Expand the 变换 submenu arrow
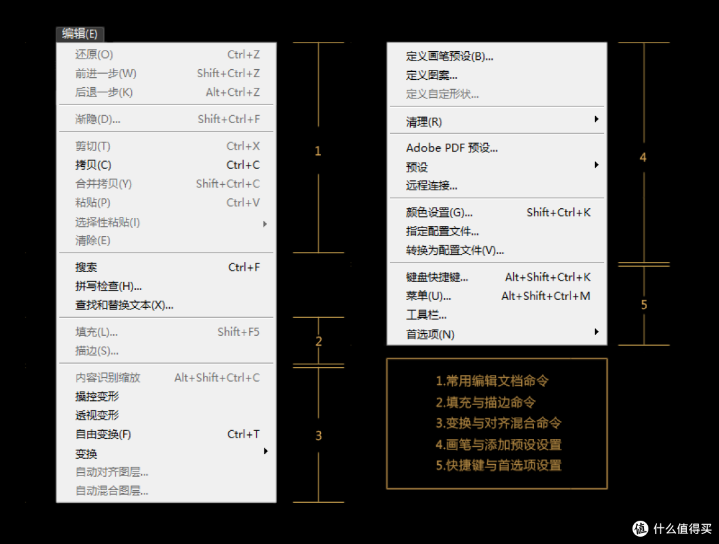Viewport: 719px width, 544px height. tap(266, 450)
